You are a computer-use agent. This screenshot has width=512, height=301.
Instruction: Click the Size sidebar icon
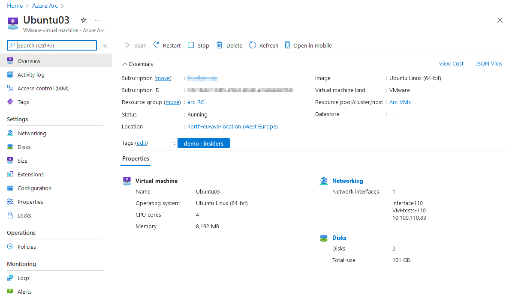coord(10,161)
